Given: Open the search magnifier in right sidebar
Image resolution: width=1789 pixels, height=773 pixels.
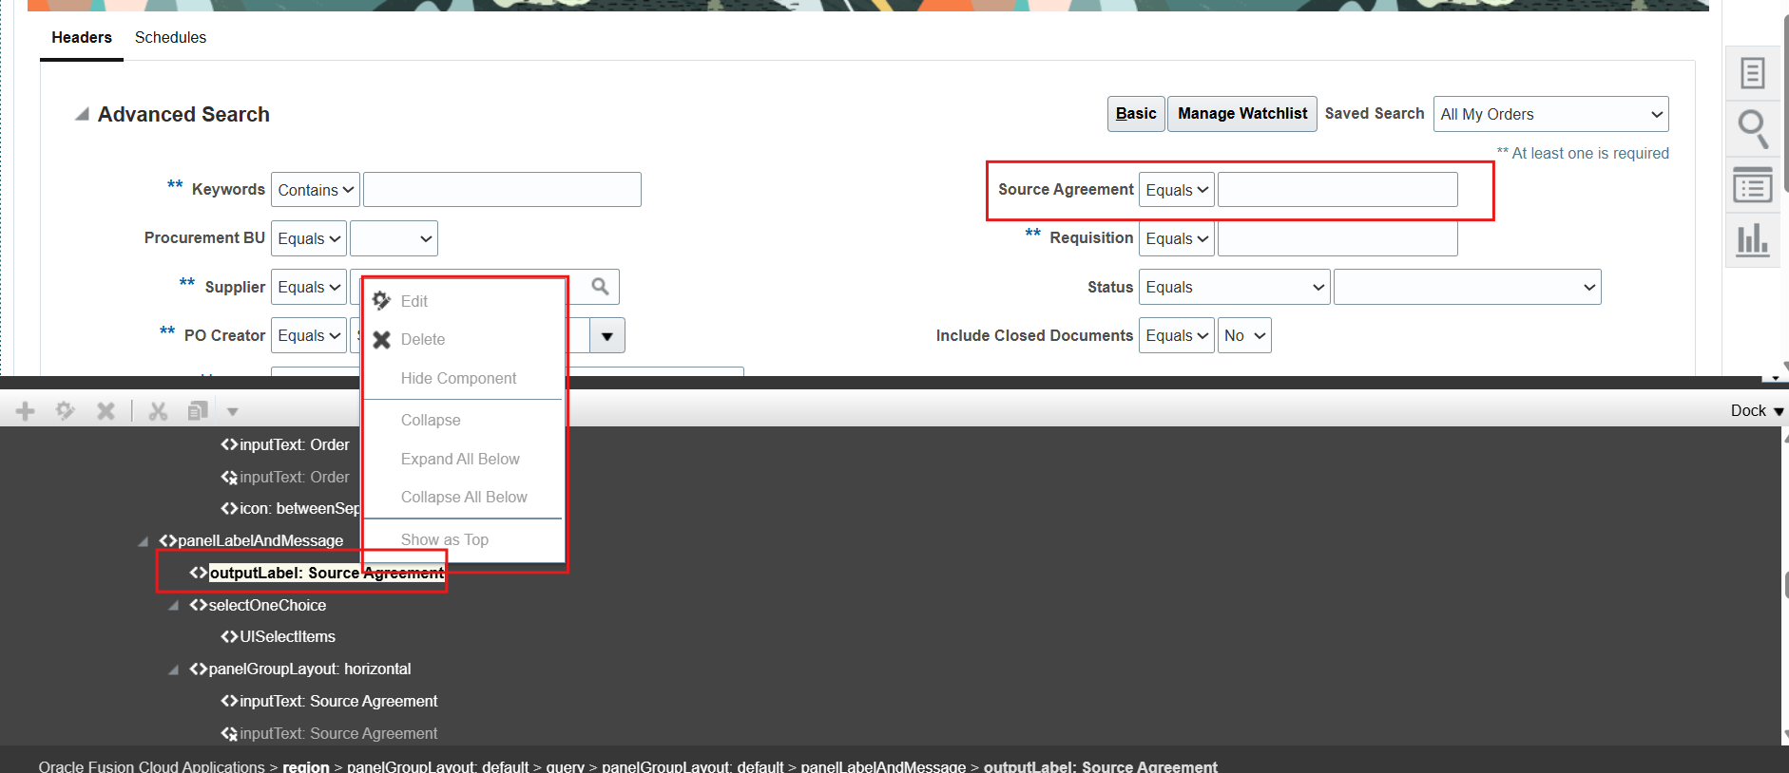Looking at the screenshot, I should coord(1753,128).
